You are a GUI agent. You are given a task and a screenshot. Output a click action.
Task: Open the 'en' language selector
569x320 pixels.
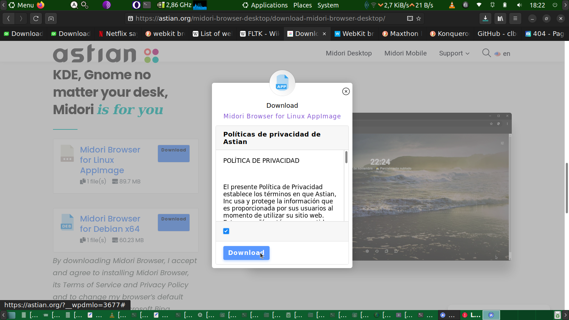pyautogui.click(x=502, y=54)
